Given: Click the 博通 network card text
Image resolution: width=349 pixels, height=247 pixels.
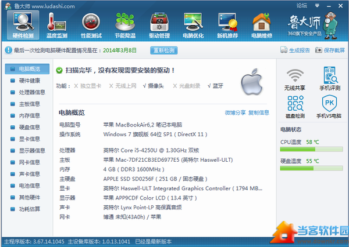Looking at the screenshot, I should 132,217.
